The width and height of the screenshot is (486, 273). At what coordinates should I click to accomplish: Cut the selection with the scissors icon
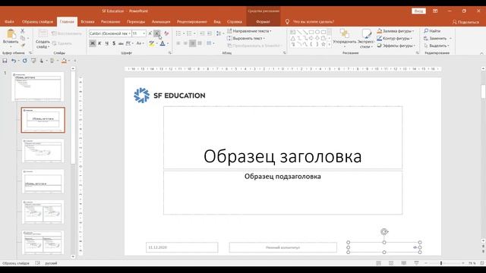[x=23, y=31]
